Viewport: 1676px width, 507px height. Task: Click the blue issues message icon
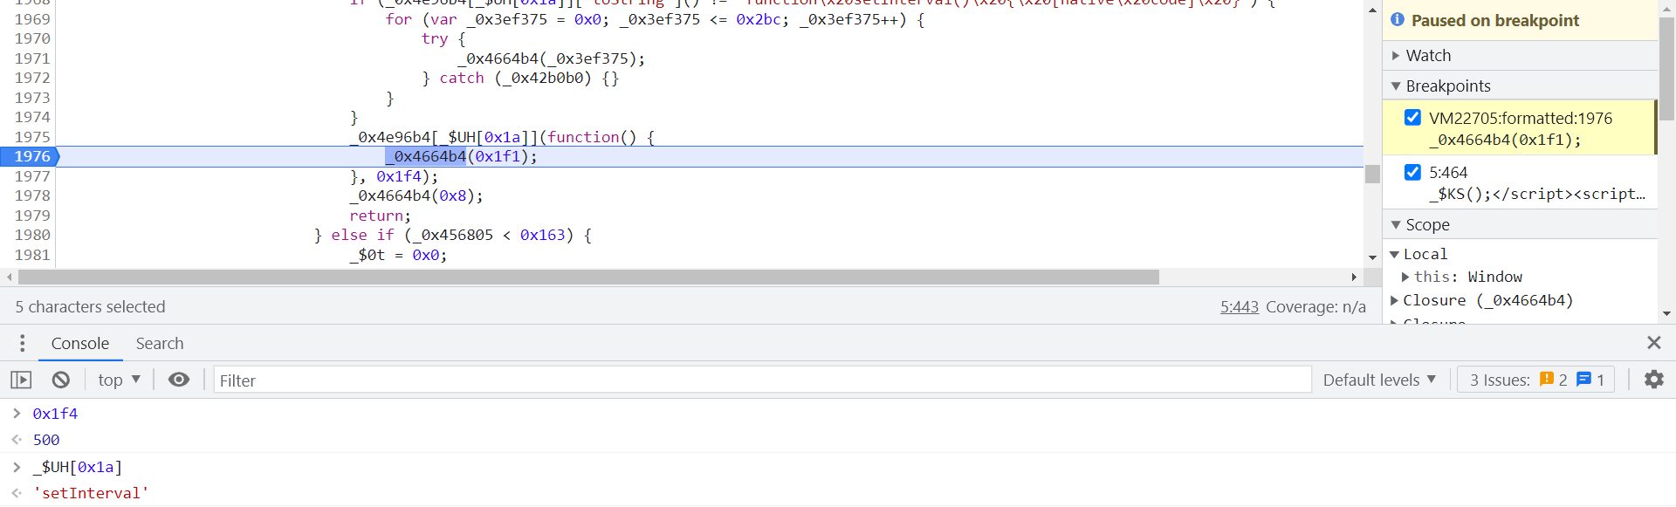(x=1583, y=380)
